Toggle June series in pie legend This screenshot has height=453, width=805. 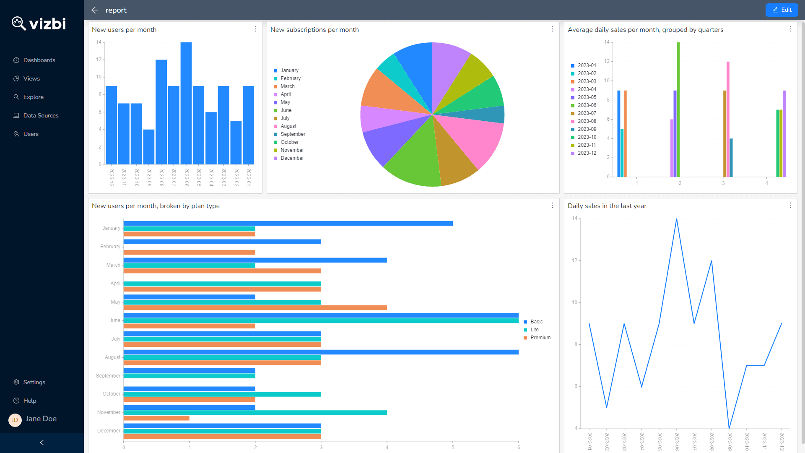click(283, 110)
